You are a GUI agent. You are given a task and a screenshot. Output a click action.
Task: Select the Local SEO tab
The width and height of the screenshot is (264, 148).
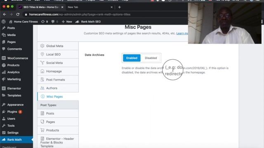click(58, 54)
